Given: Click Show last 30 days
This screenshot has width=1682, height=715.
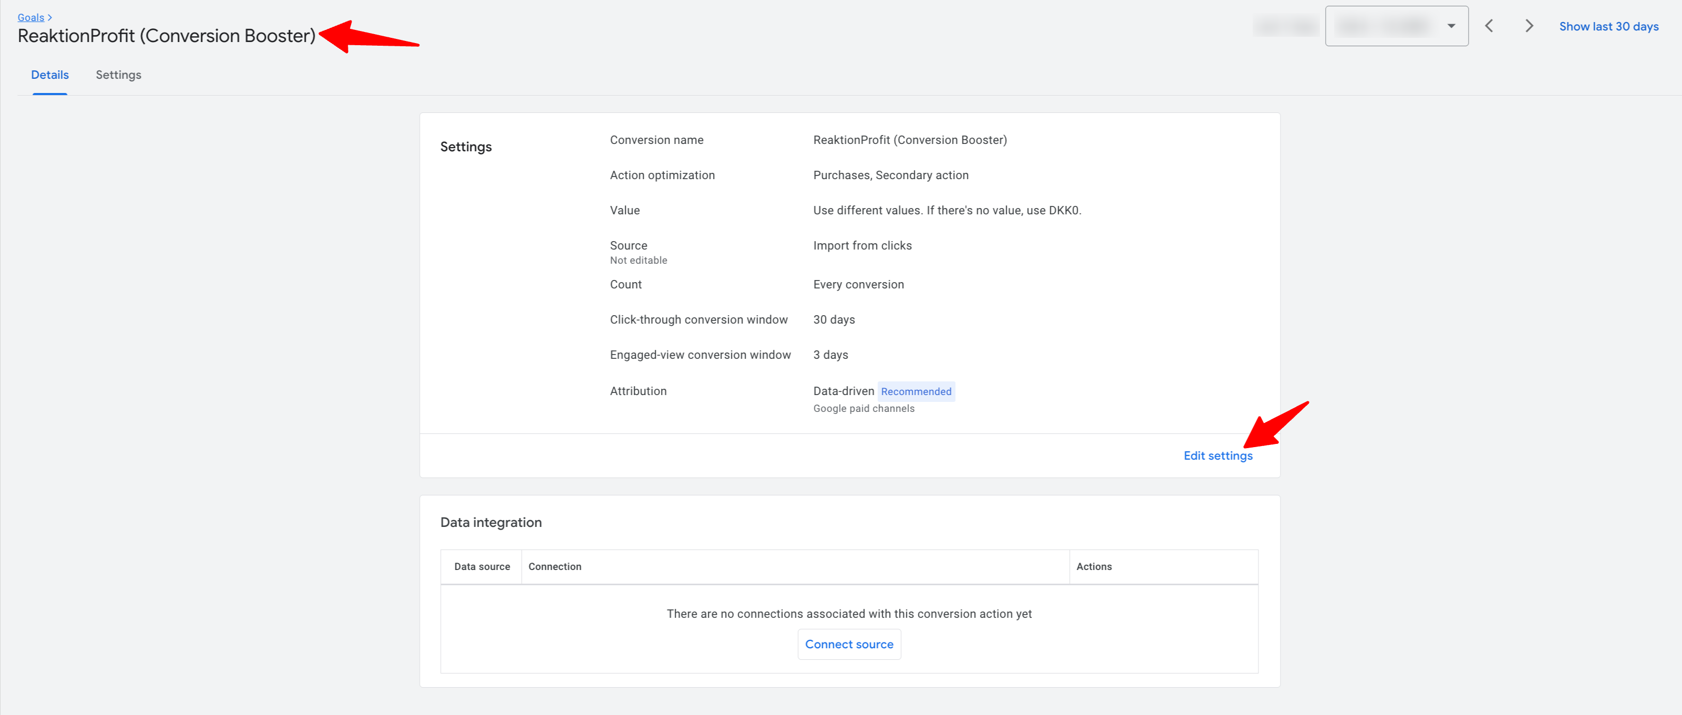Looking at the screenshot, I should 1608,26.
